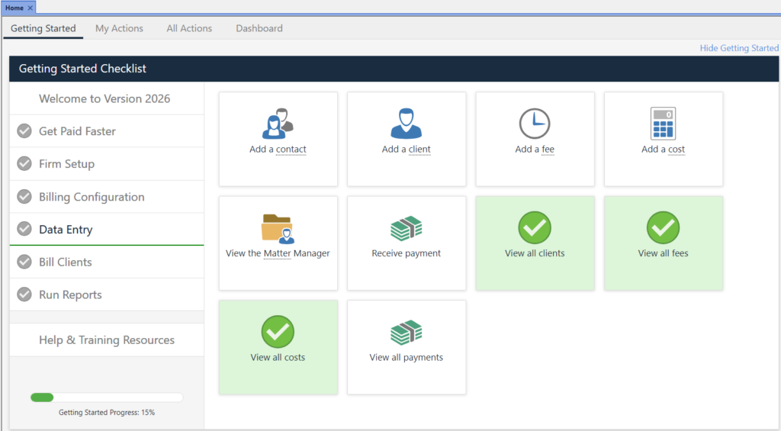Click the Receive payment cash icon

pyautogui.click(x=407, y=228)
